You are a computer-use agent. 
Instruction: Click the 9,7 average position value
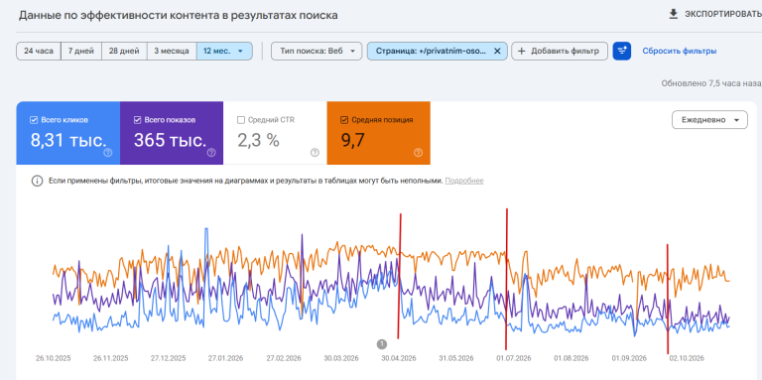pyautogui.click(x=353, y=141)
